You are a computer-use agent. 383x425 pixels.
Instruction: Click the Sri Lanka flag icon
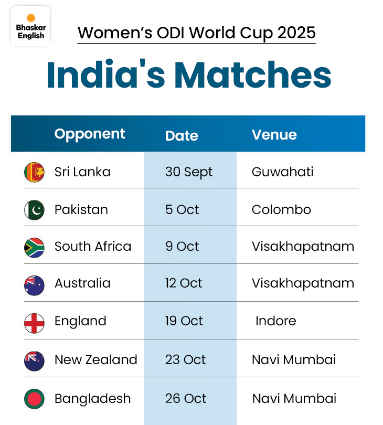coord(34,172)
